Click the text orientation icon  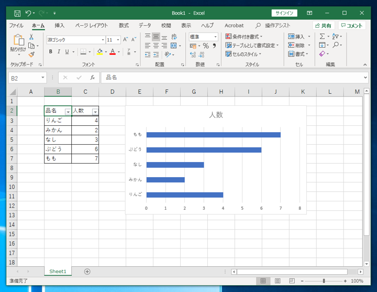(168, 55)
